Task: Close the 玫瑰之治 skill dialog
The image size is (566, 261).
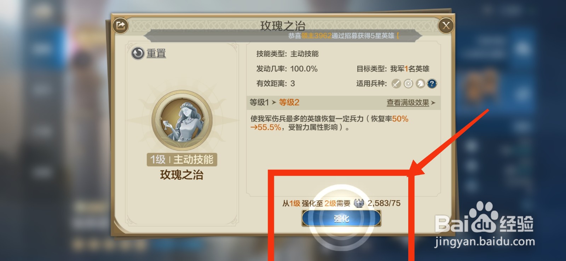Action: pyautogui.click(x=446, y=25)
